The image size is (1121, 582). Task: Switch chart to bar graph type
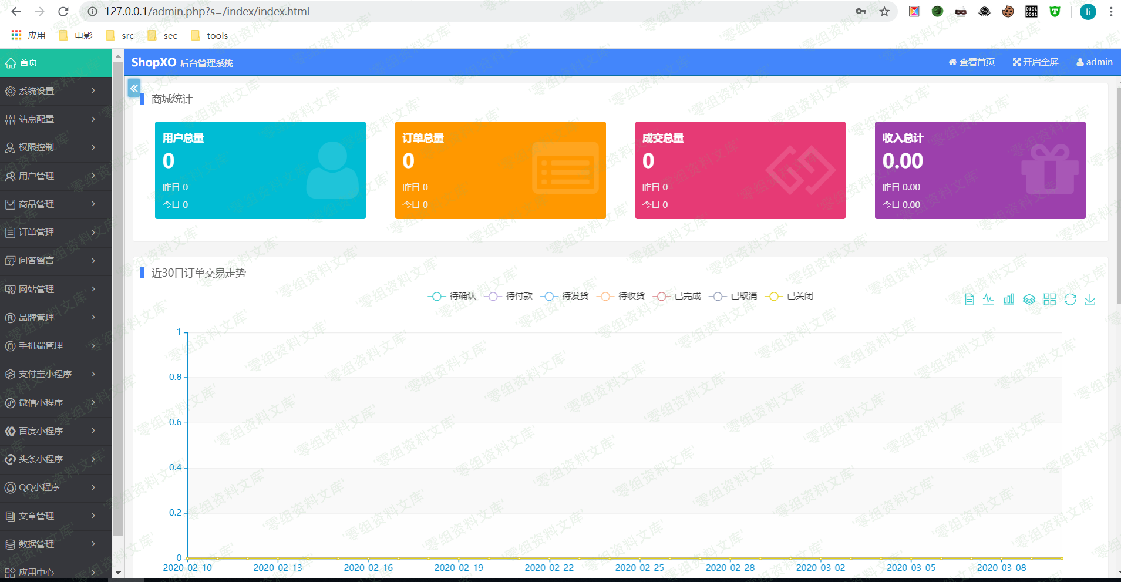click(1009, 300)
